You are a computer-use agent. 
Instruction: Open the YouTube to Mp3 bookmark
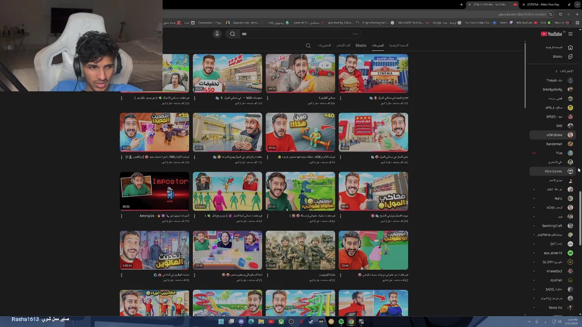(480, 23)
